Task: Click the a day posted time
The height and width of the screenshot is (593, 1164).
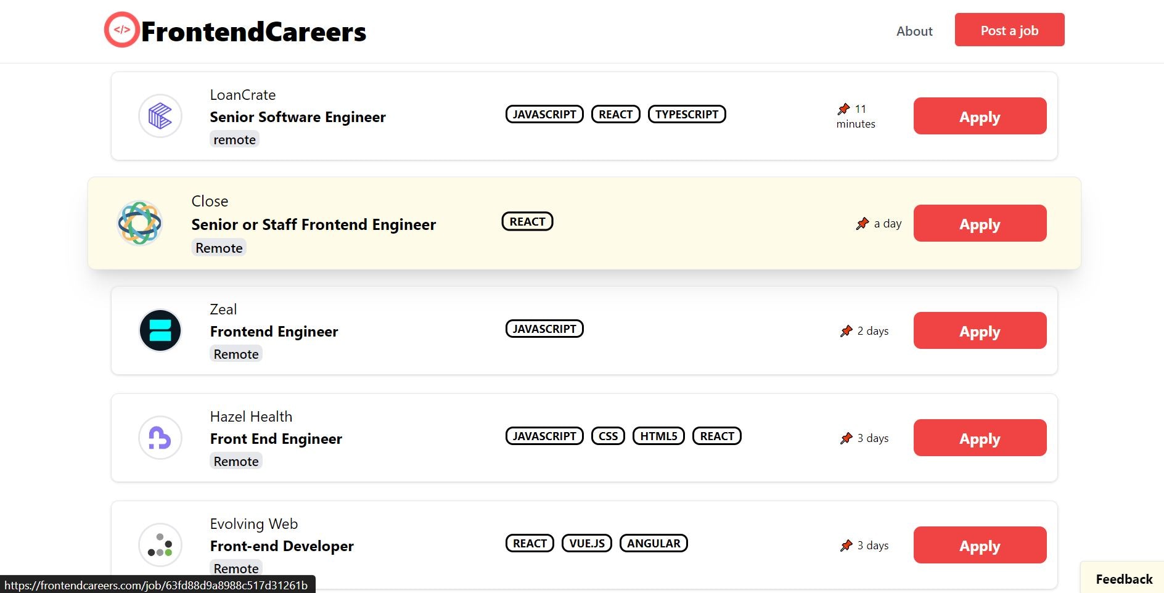Action: (x=888, y=224)
